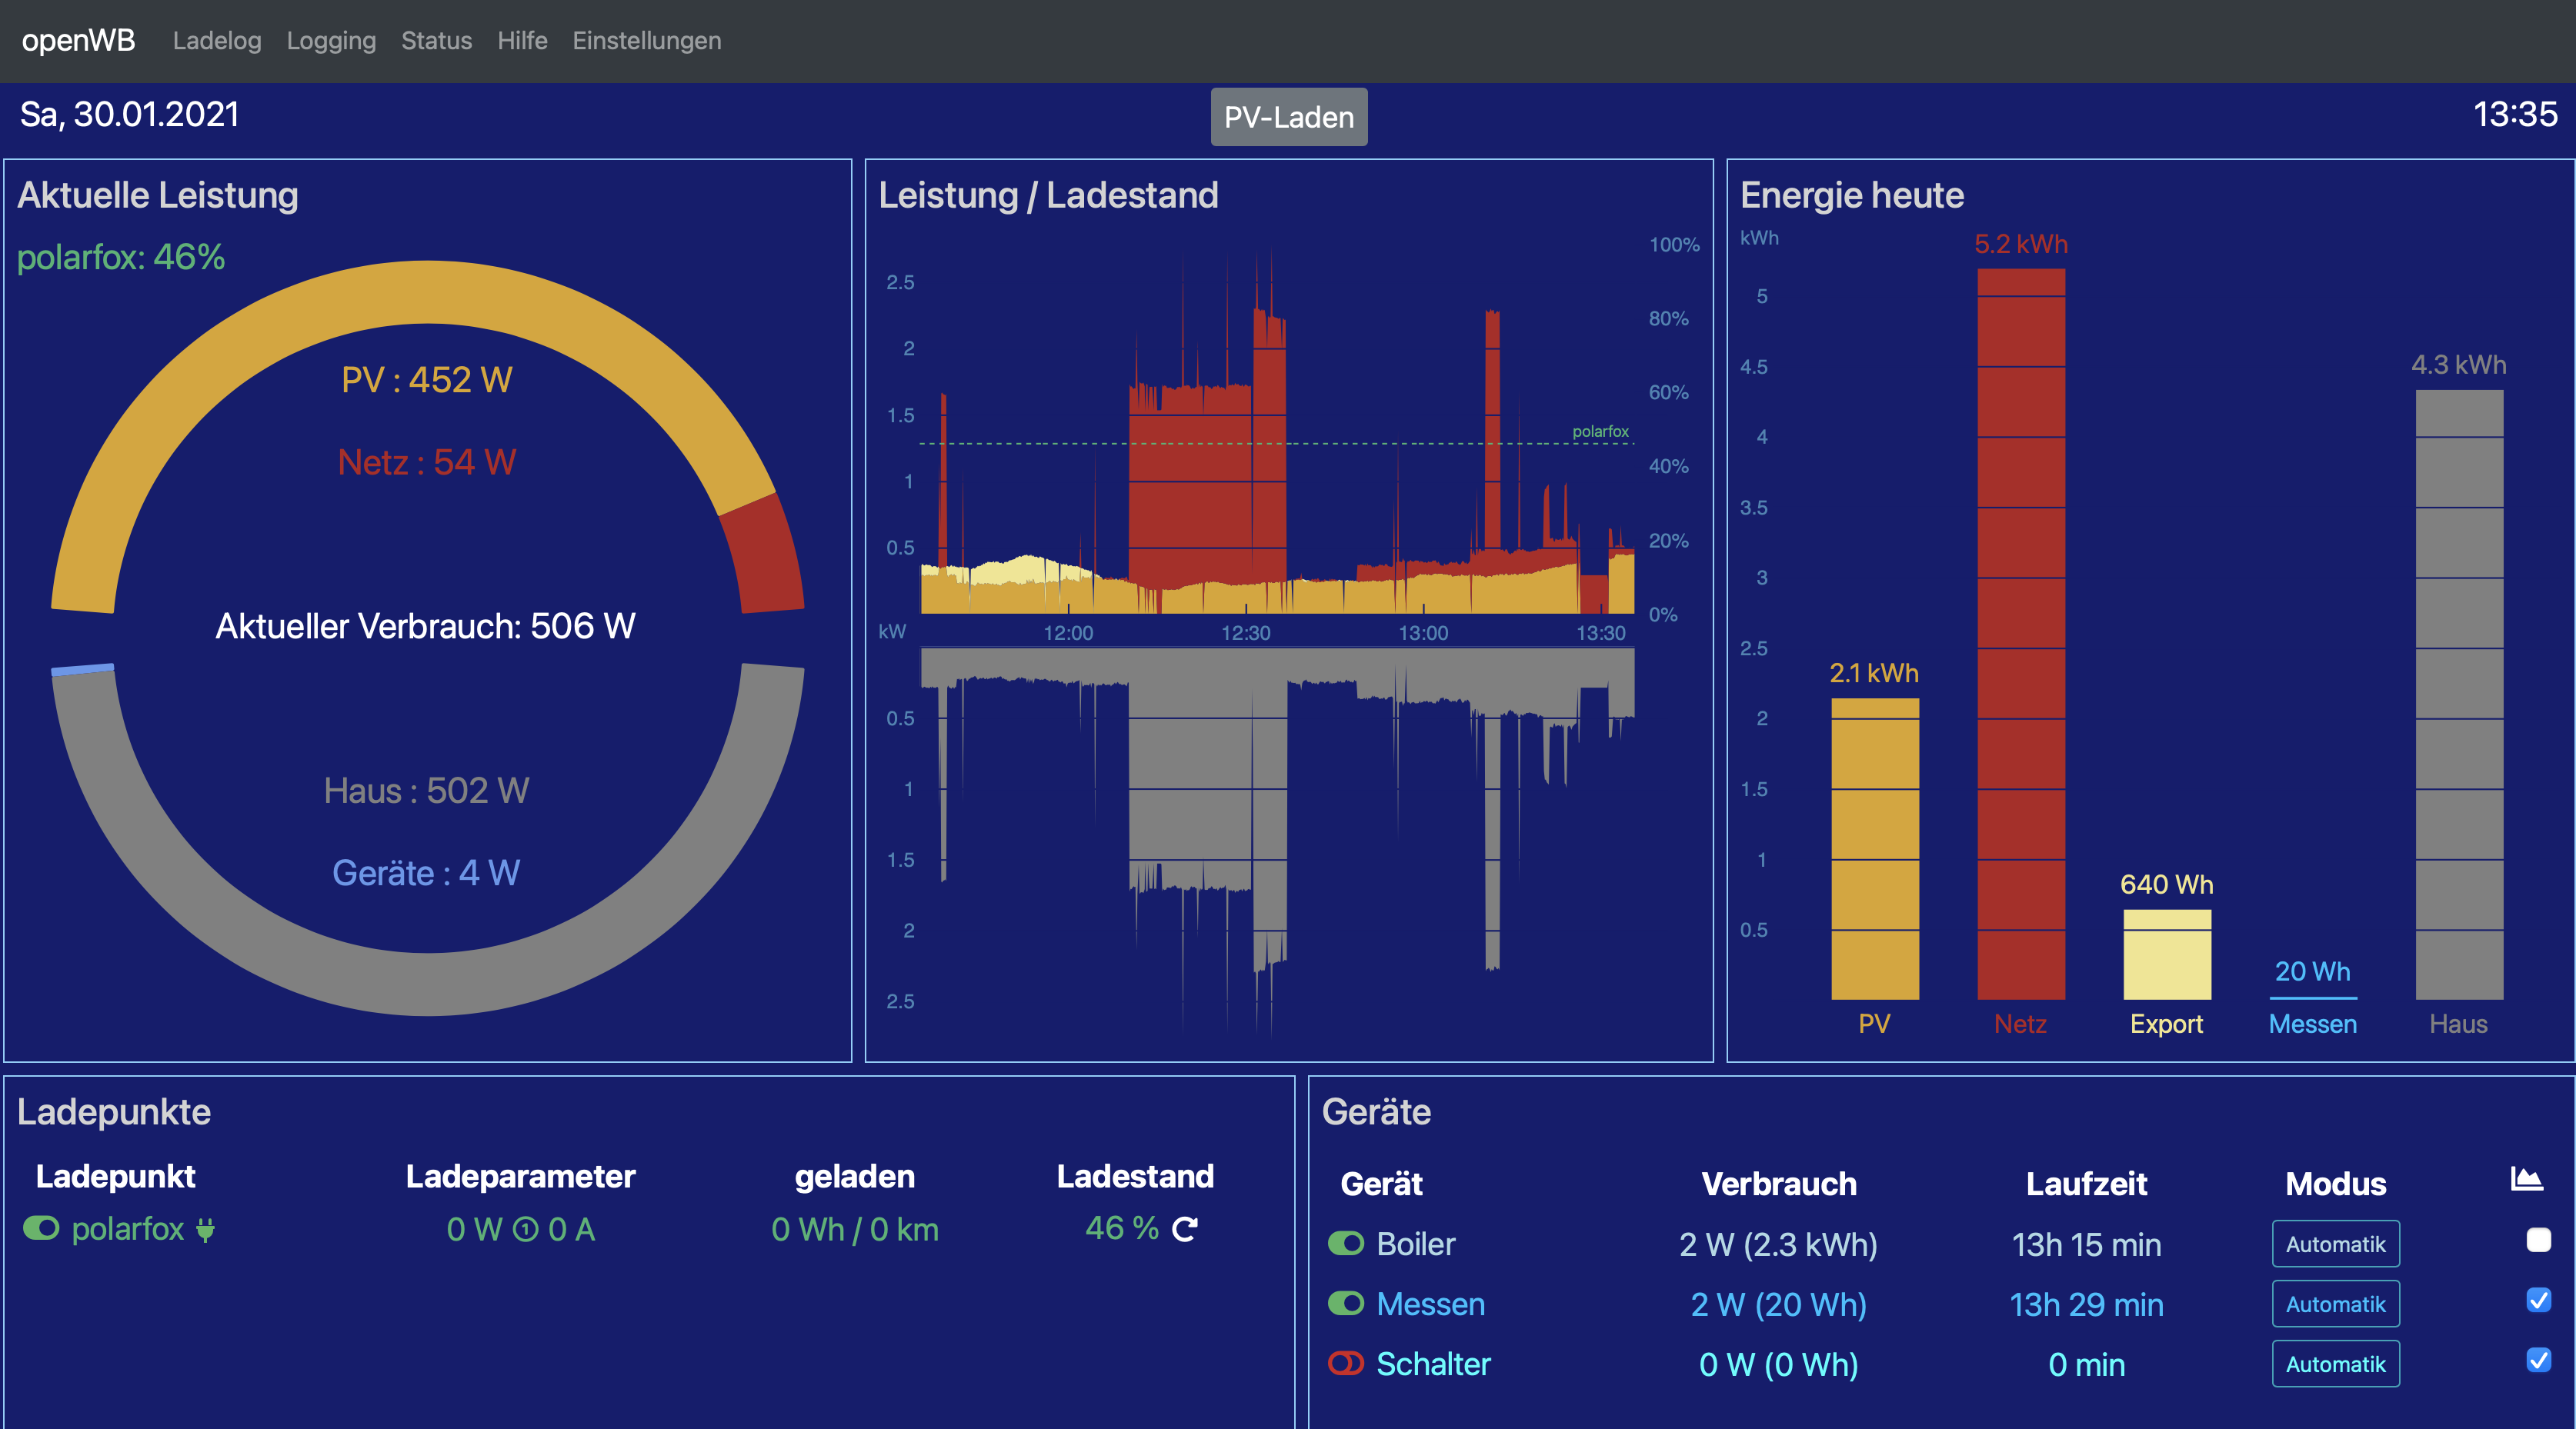Click Boiler's Automatik mode button
This screenshot has width=2576, height=1429.
2335,1244
